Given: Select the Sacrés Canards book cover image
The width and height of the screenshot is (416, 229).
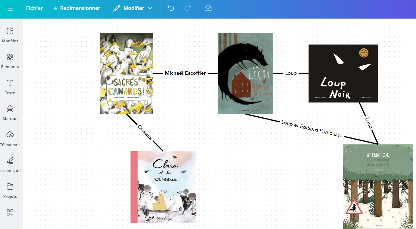Looking at the screenshot, I should click(x=126, y=74).
